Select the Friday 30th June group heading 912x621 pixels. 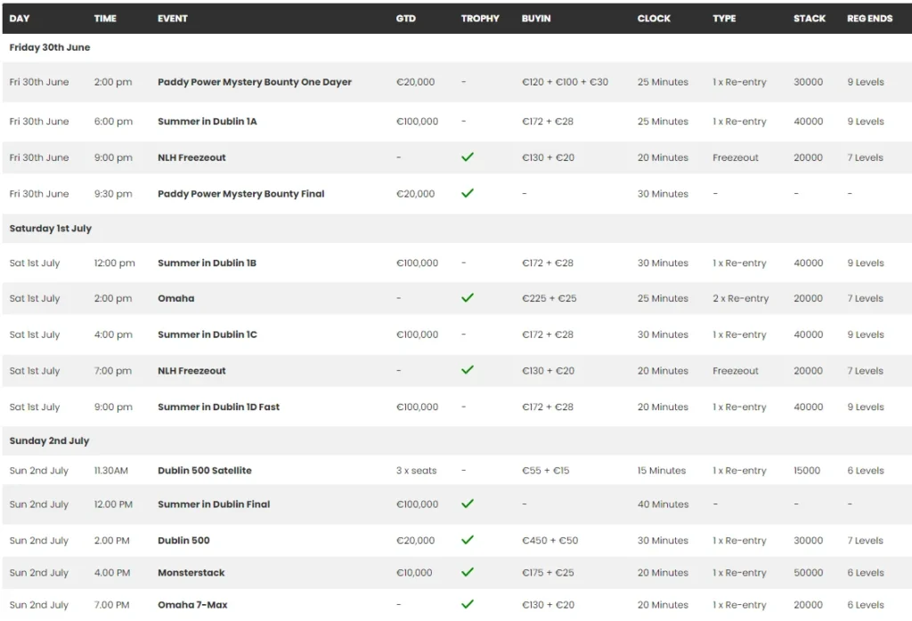(x=50, y=47)
